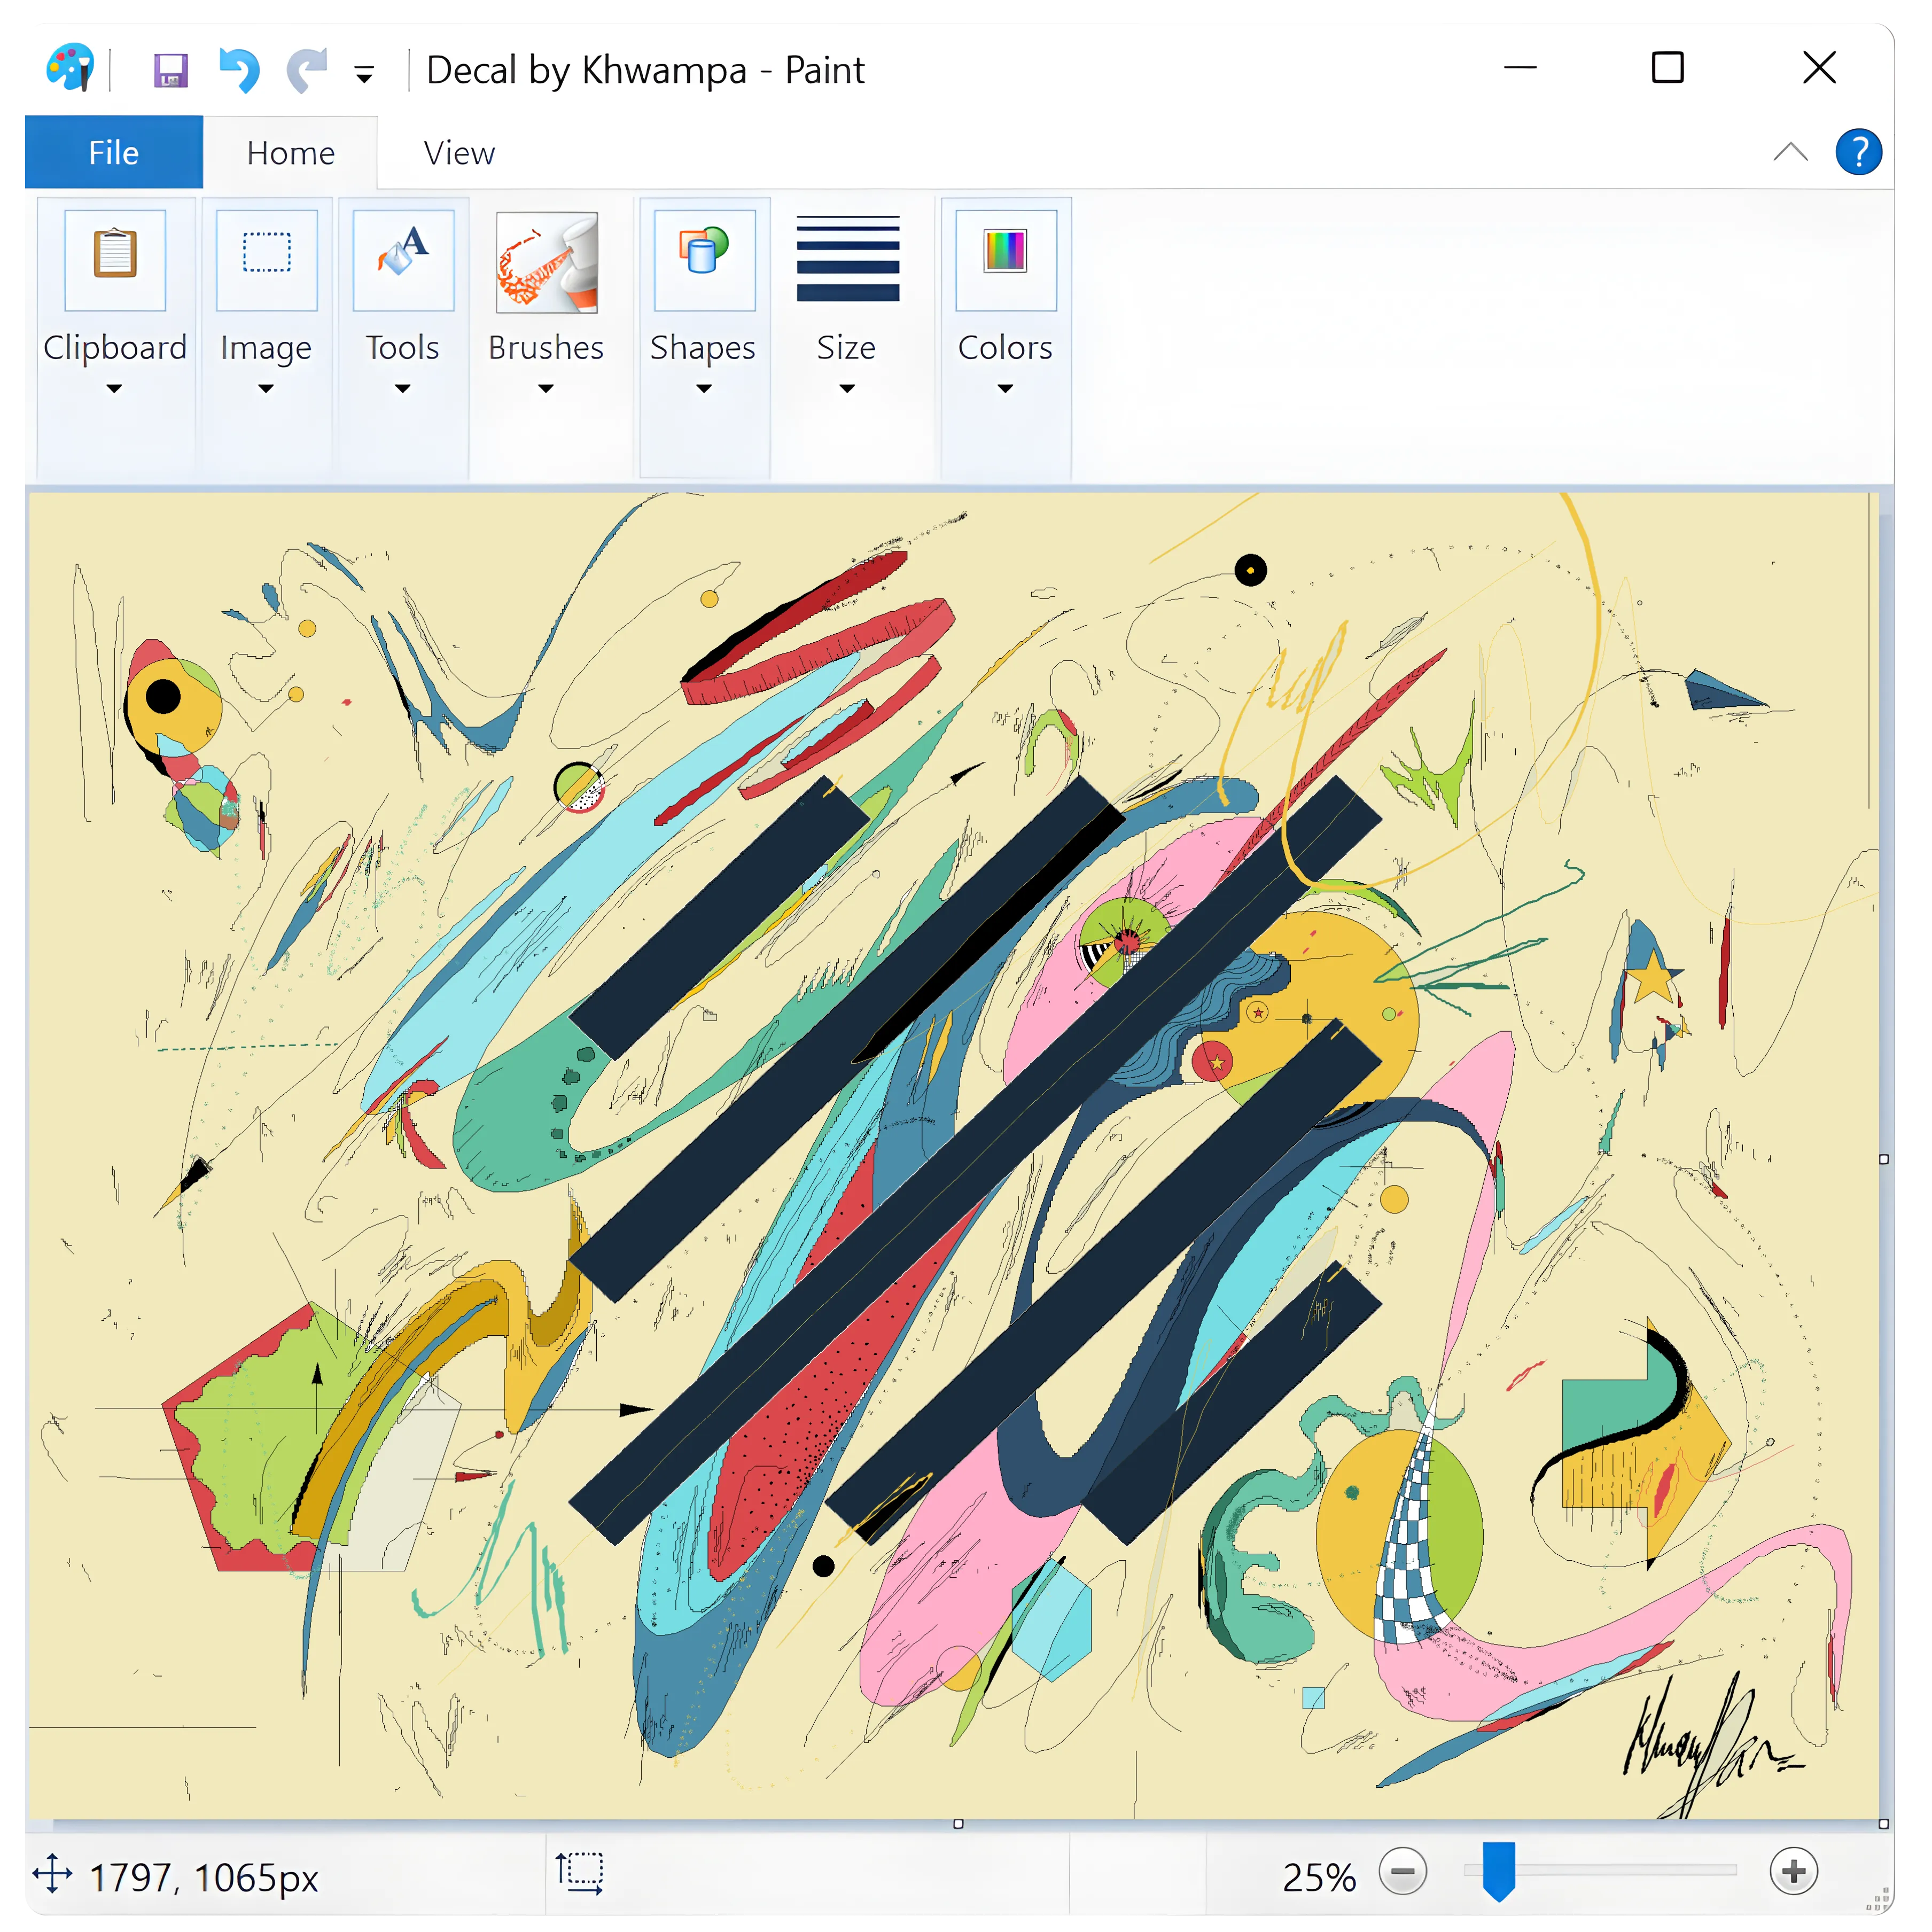Expand the Customize Quick Access Toolbar dropdown
The width and height of the screenshot is (1932, 1932).
(364, 74)
